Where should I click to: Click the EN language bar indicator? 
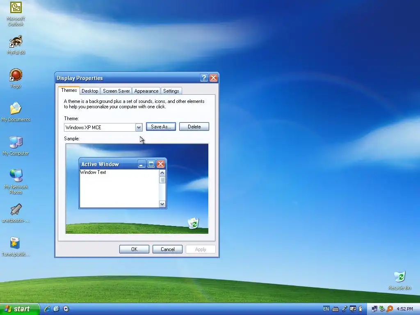pos(326,309)
